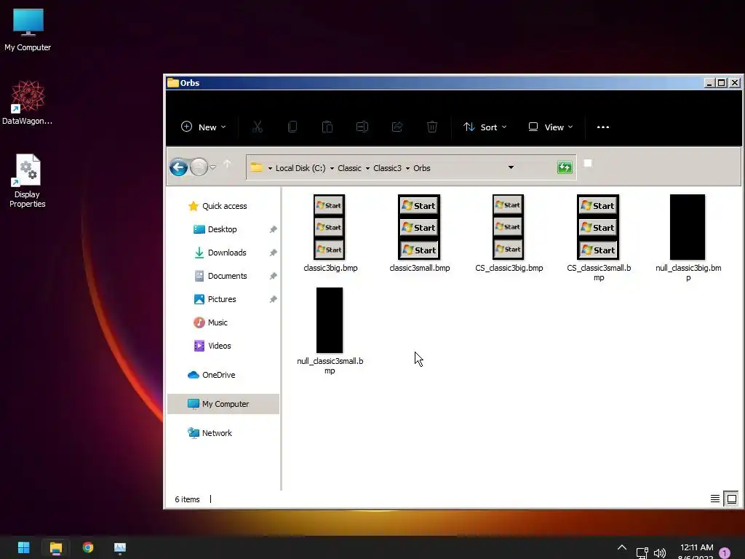Unpin Pictures using its pin icon
Image resolution: width=745 pixels, height=559 pixels.
(274, 299)
